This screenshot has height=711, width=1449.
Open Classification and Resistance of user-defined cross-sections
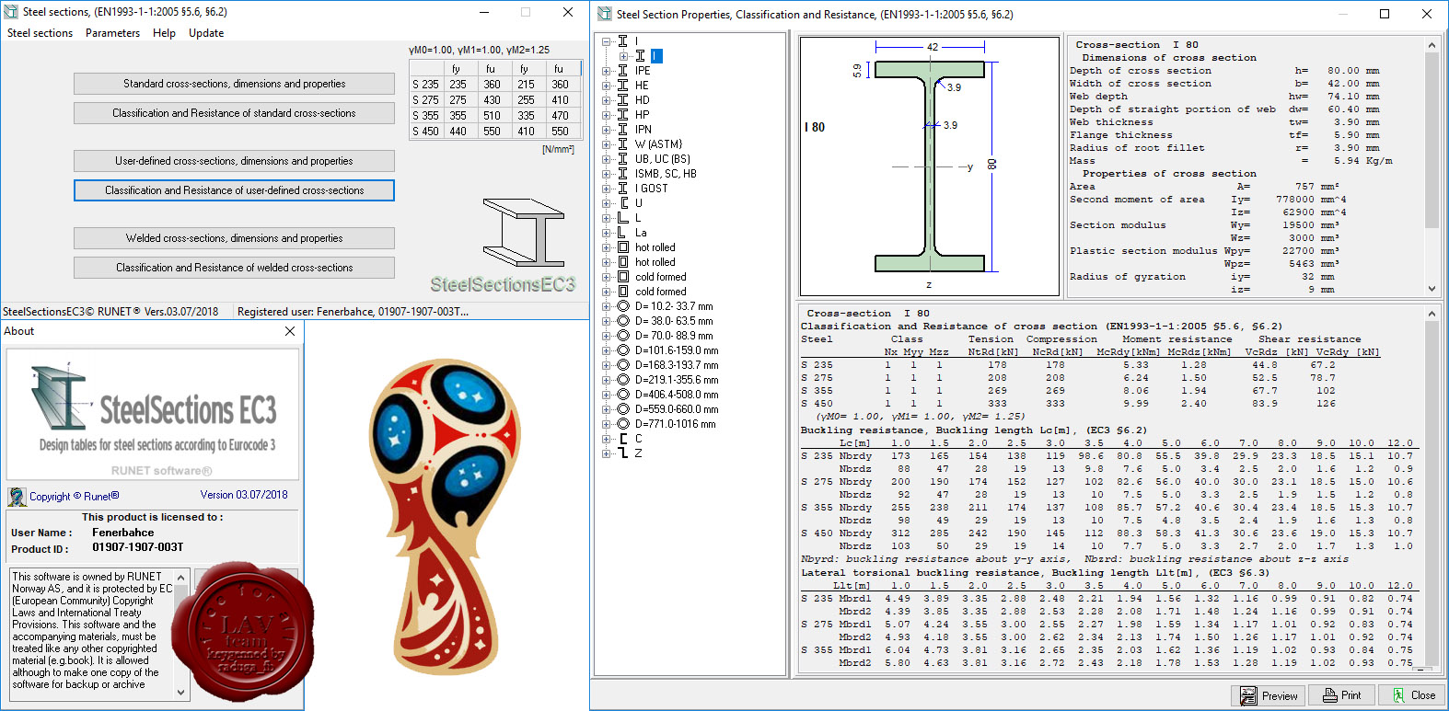tap(234, 190)
